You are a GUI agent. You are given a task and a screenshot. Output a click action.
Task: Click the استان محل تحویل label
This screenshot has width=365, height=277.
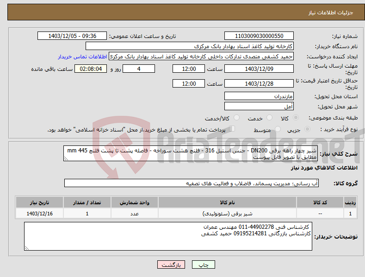pyautogui.click(x=336, y=96)
